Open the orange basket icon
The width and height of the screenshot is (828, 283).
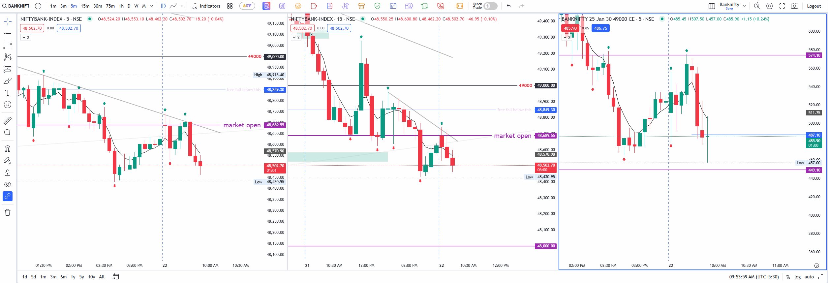pos(361,6)
